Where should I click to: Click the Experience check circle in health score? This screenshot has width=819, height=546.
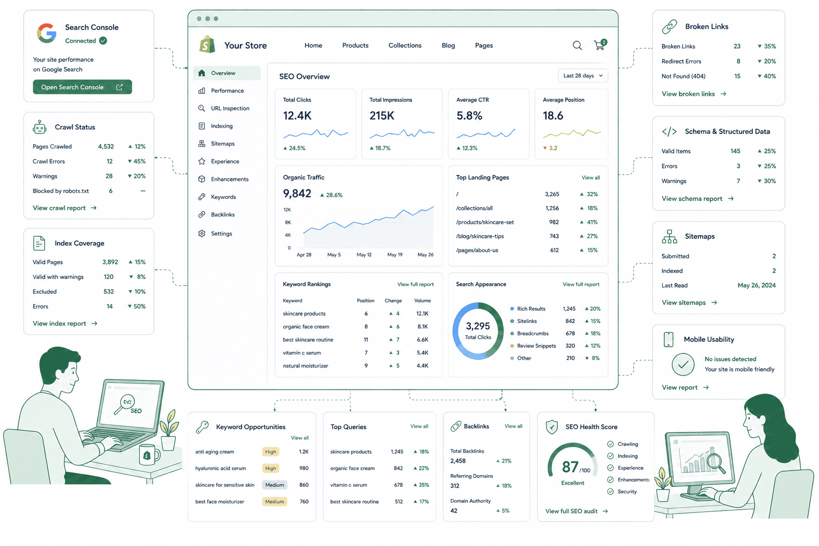point(611,468)
